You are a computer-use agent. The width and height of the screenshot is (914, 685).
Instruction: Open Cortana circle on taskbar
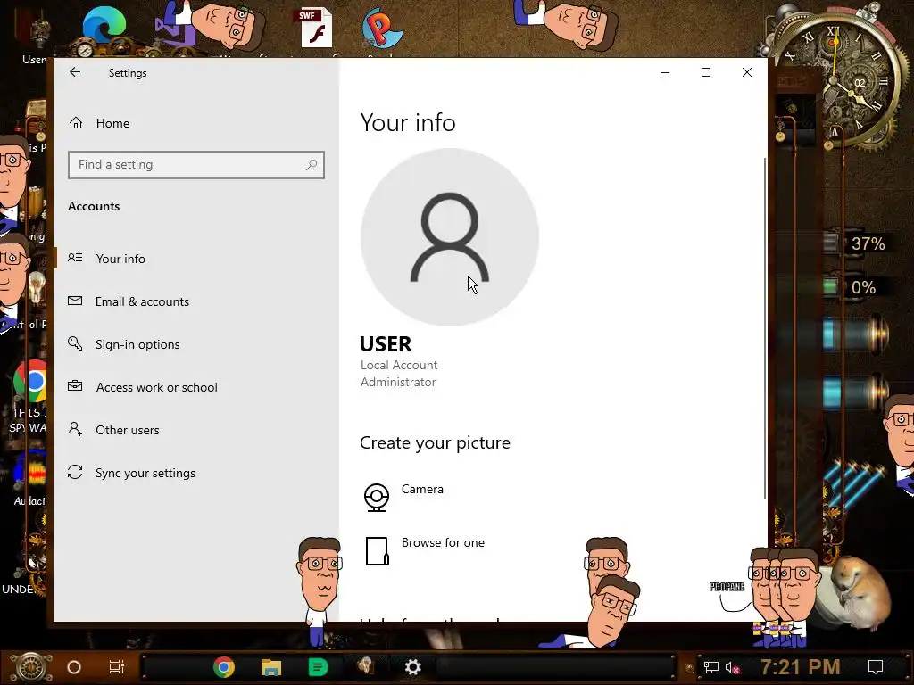pyautogui.click(x=74, y=667)
